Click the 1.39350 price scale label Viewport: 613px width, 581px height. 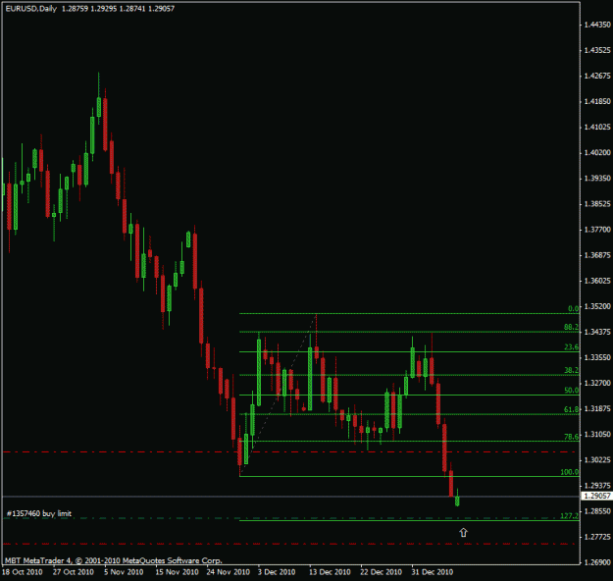pyautogui.click(x=597, y=179)
